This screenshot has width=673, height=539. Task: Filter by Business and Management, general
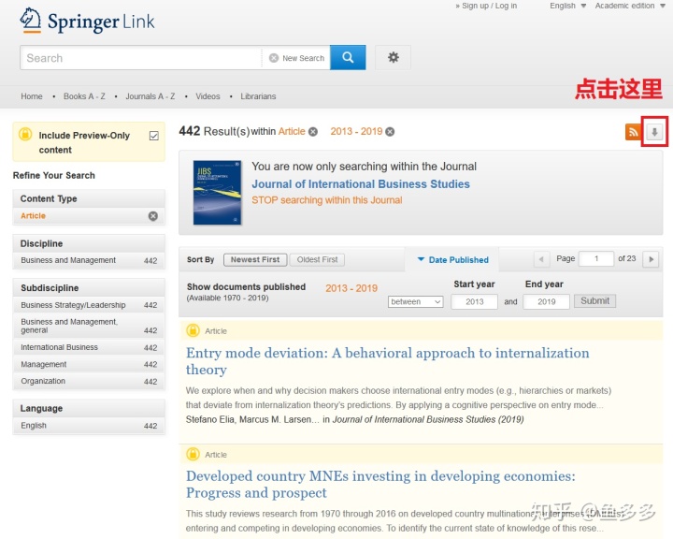(89, 326)
